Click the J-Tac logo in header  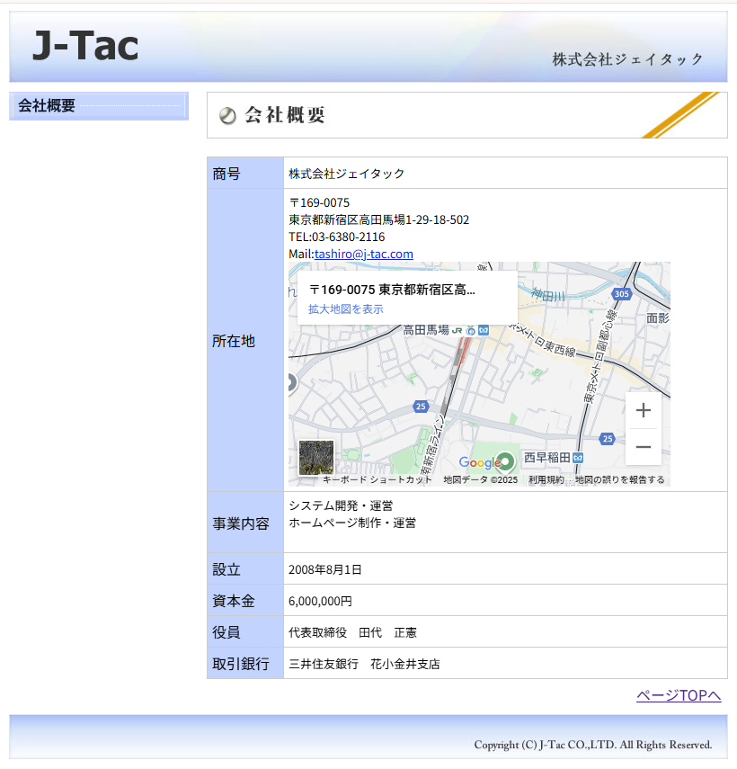click(x=85, y=47)
